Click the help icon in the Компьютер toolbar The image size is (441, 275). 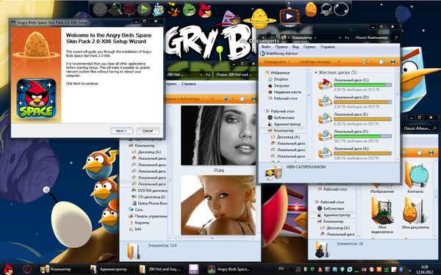click(x=393, y=62)
